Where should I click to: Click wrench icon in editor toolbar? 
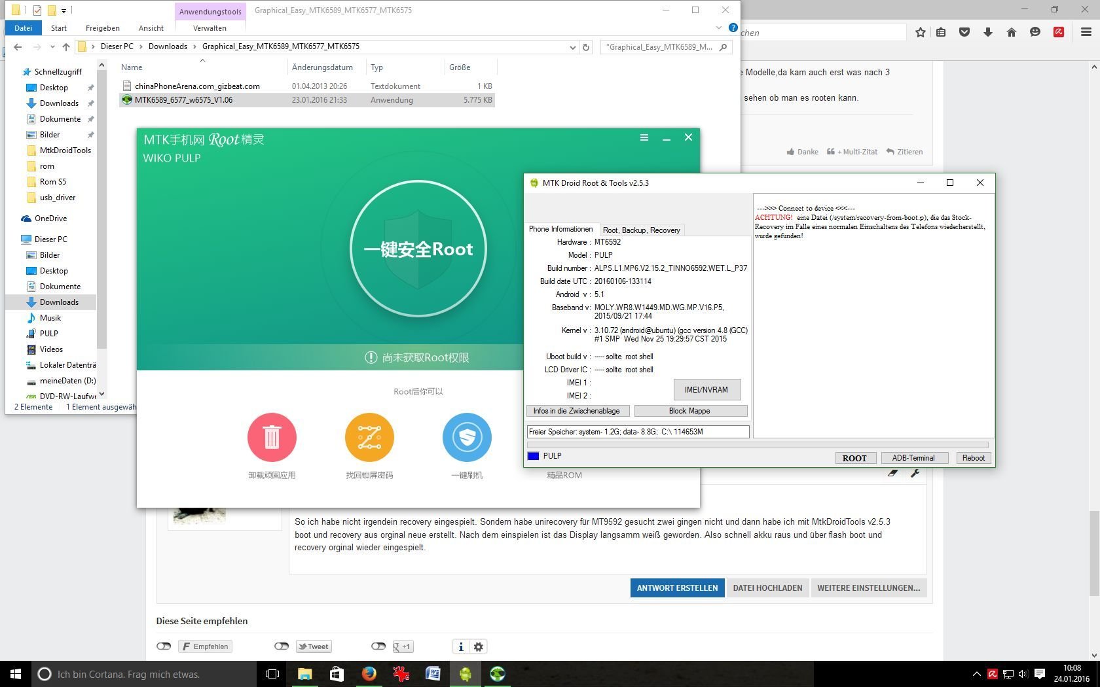[x=915, y=473]
